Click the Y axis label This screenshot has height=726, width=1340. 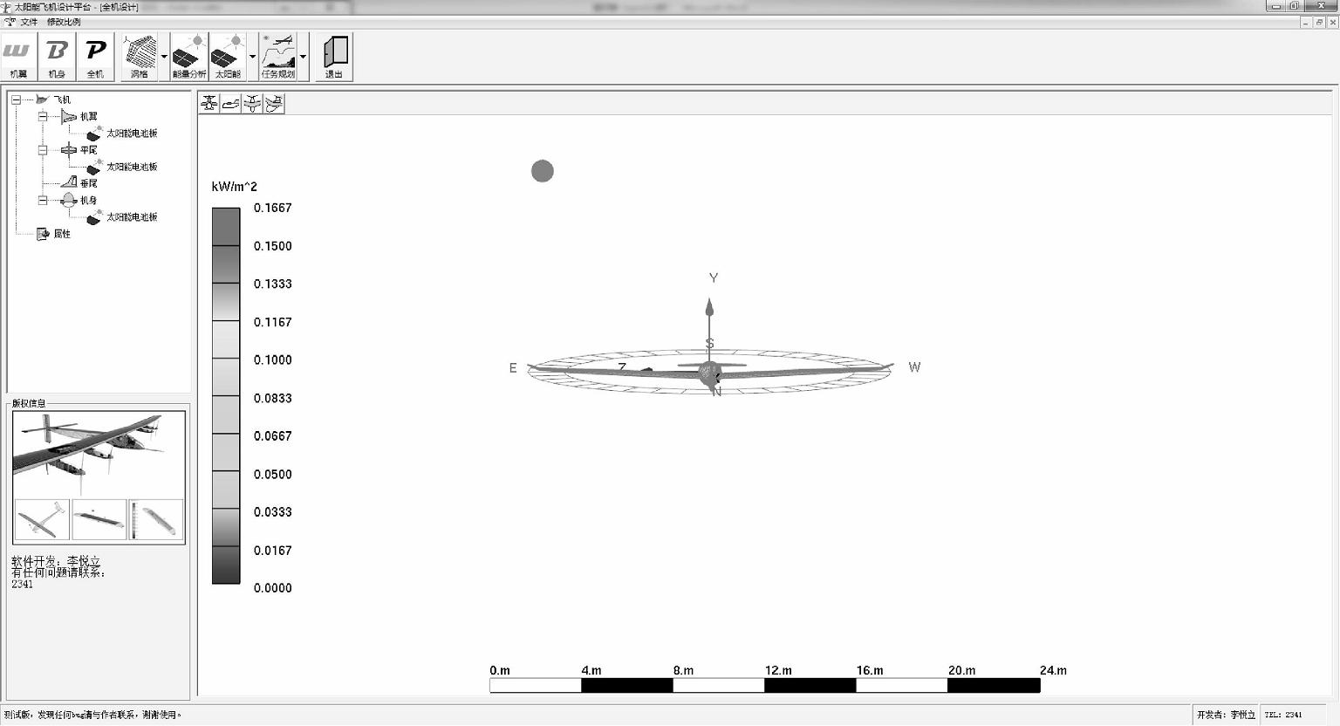pos(714,277)
